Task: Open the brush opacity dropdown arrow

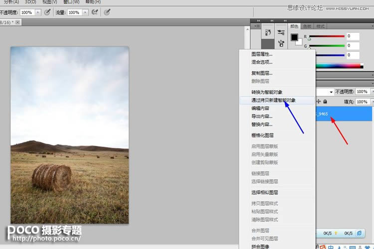Action: tap(38, 12)
